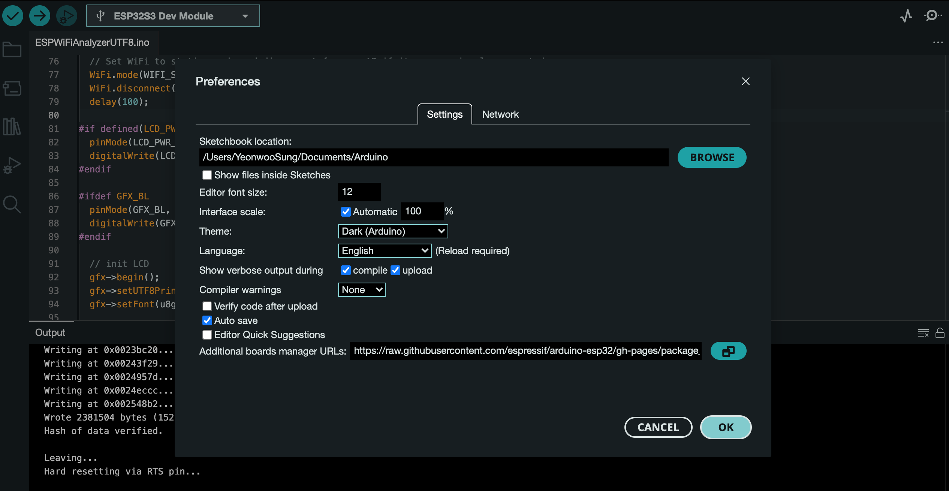949x491 pixels.
Task: Start the Debug toolbar button
Action: pyautogui.click(x=66, y=16)
